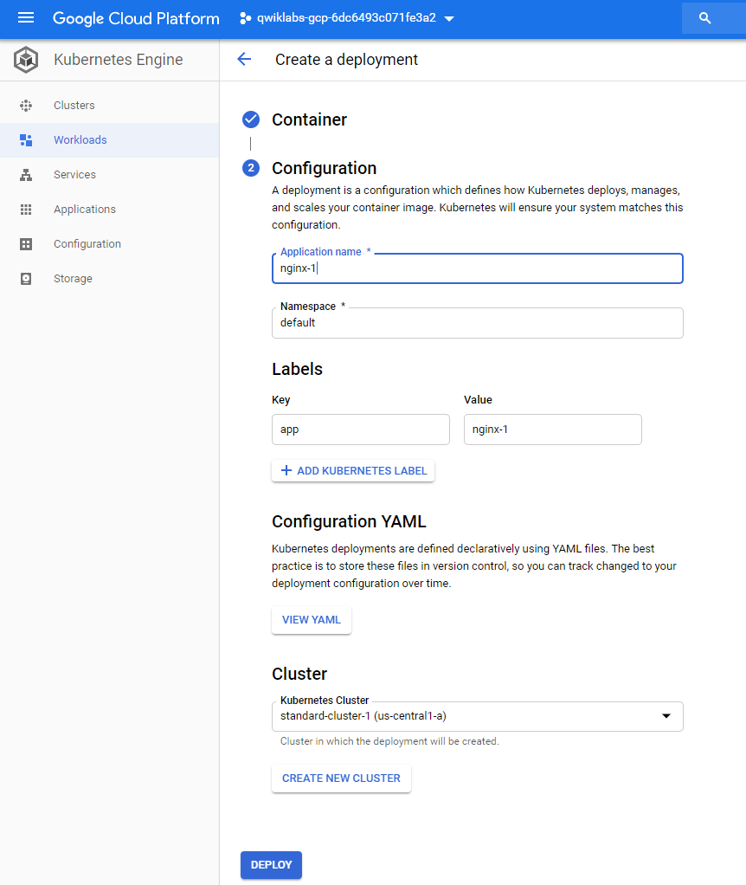Click the Create a deployment page title
The width and height of the screenshot is (746, 885).
coord(346,59)
